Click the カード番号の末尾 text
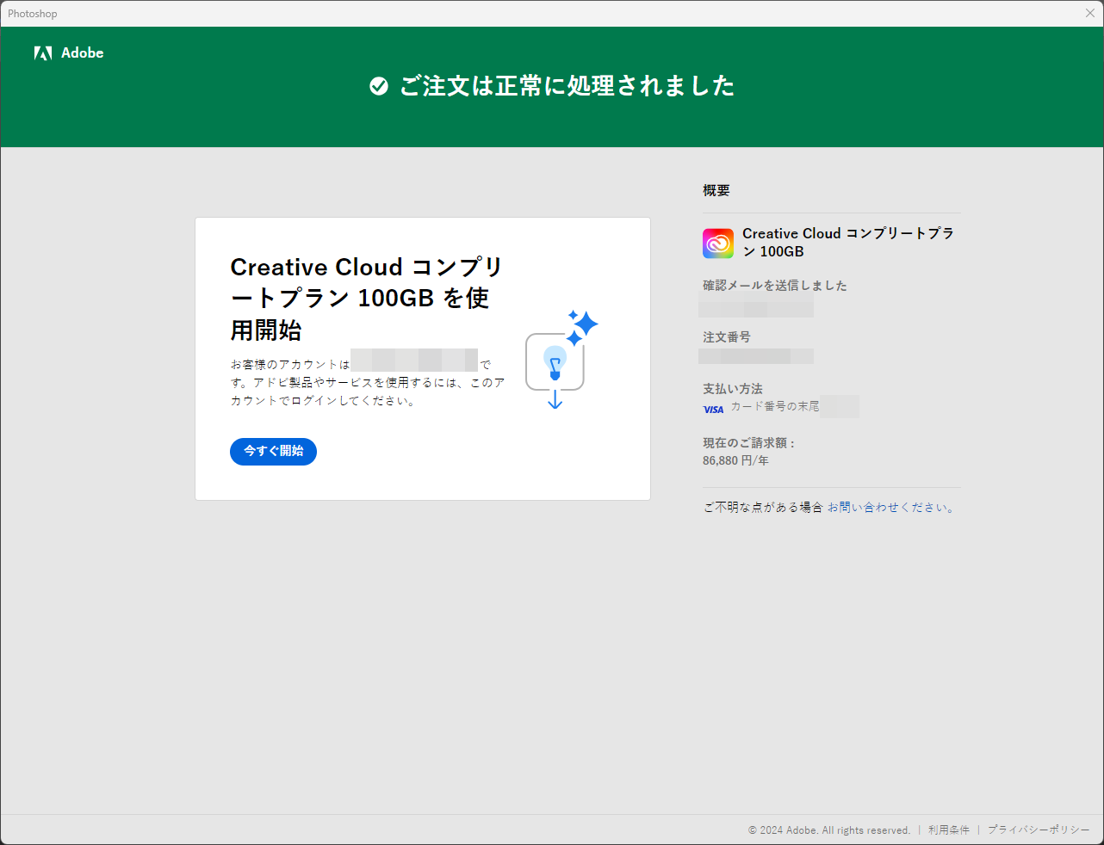 [775, 406]
